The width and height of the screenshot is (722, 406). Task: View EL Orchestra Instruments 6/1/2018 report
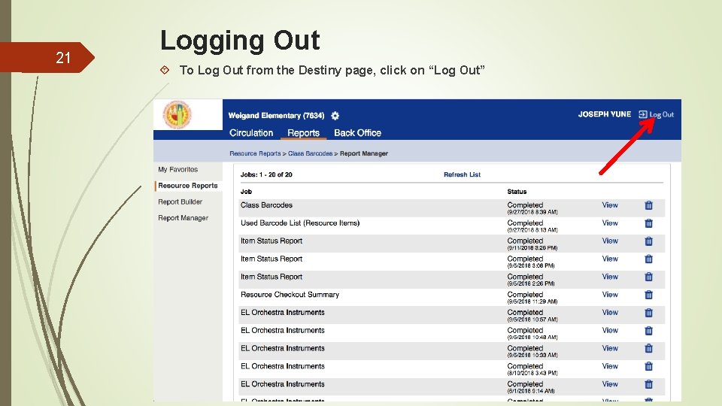[610, 384]
